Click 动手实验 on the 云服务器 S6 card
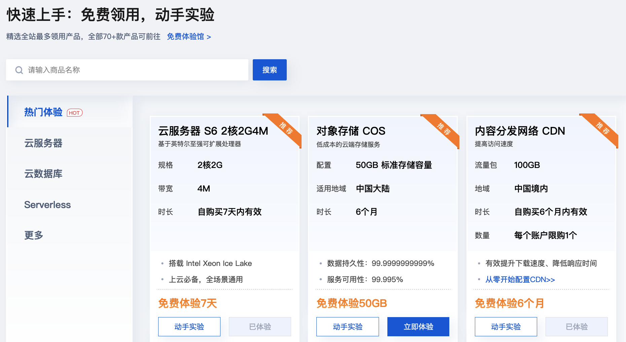 pyautogui.click(x=189, y=326)
